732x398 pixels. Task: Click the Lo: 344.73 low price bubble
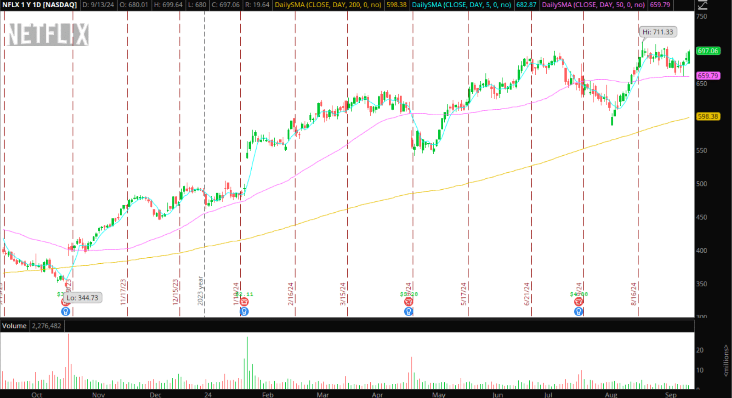pos(83,298)
